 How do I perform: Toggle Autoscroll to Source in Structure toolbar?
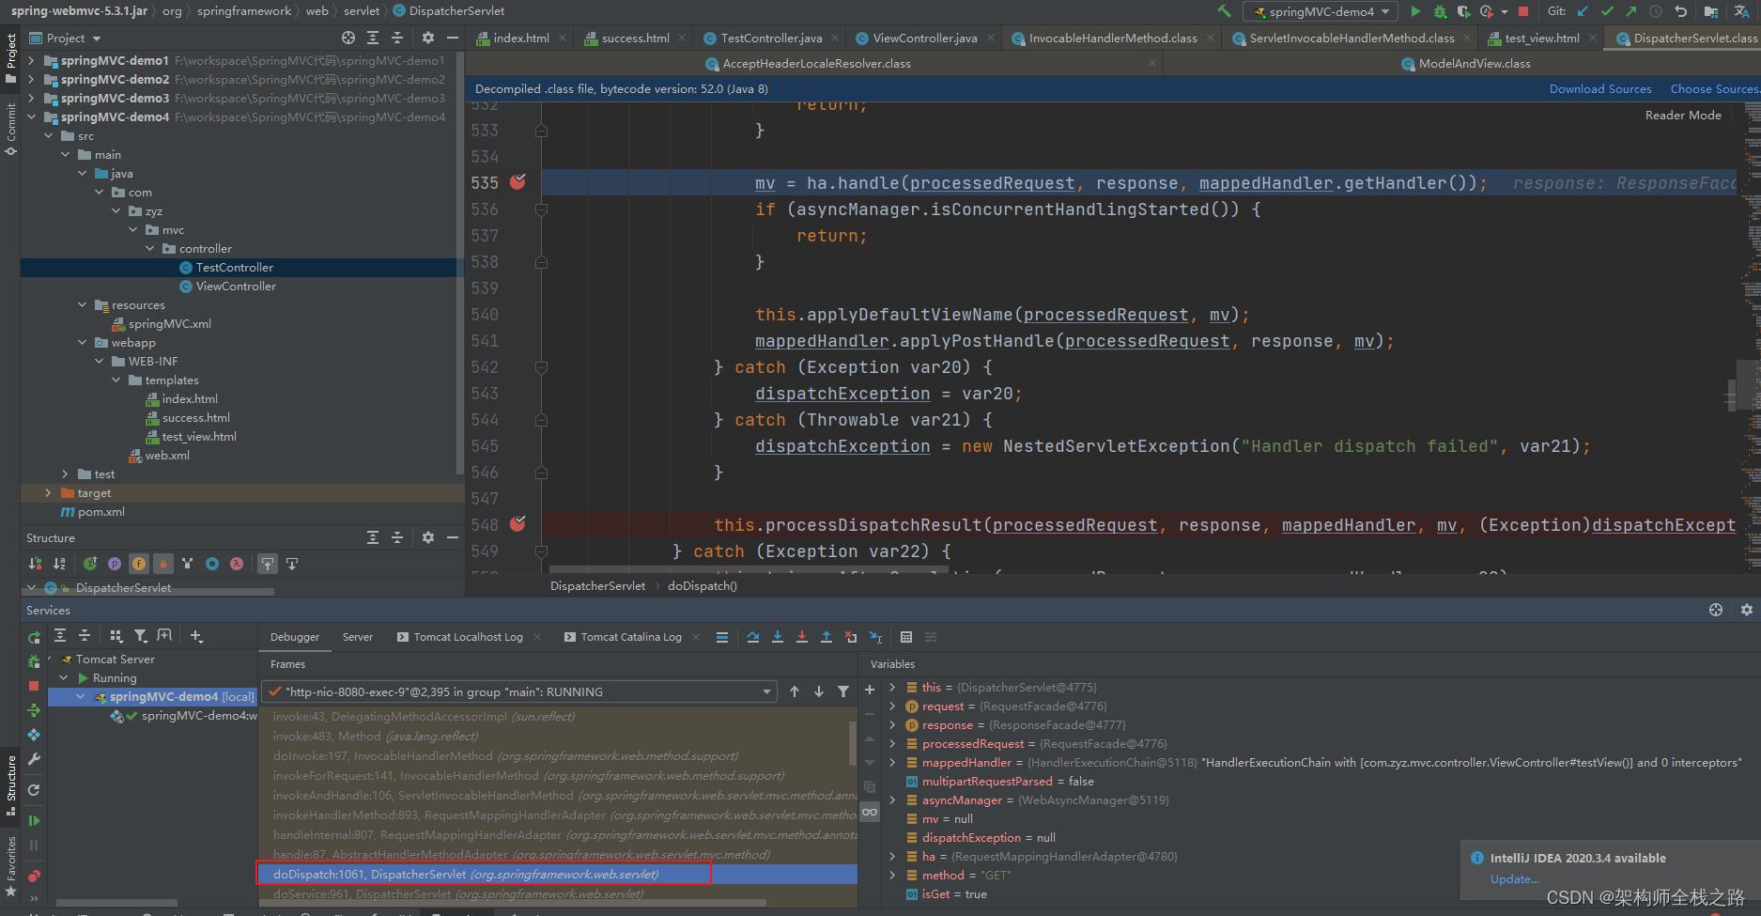coord(268,564)
